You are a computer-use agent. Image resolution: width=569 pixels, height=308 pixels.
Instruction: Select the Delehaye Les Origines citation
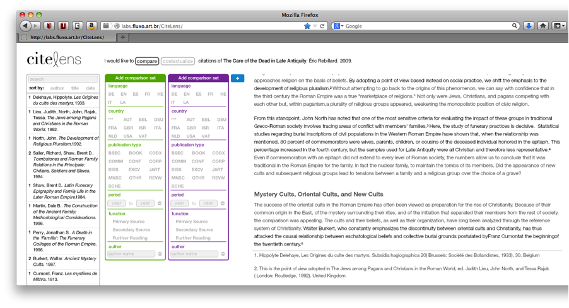(63, 100)
